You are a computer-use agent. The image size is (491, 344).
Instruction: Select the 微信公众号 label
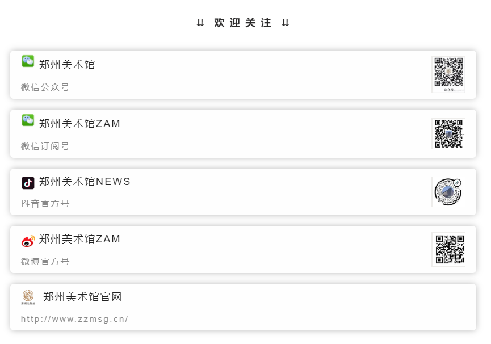[x=45, y=87]
